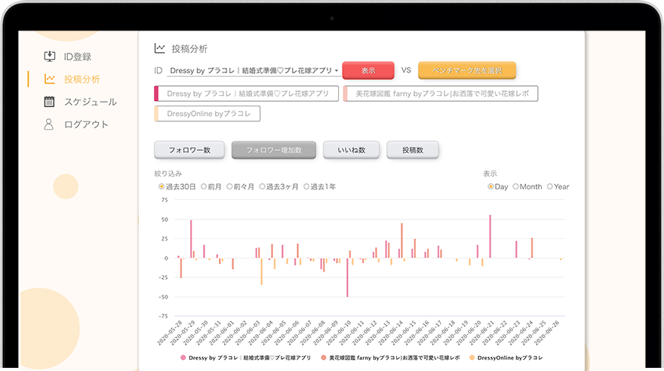Click the red 表示 button
This screenshot has width=664, height=371.
pyautogui.click(x=368, y=71)
